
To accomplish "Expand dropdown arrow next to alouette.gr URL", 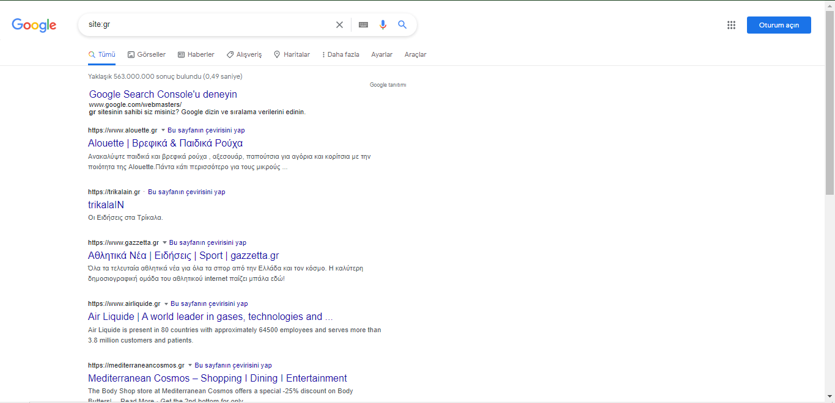I will 164,131.
